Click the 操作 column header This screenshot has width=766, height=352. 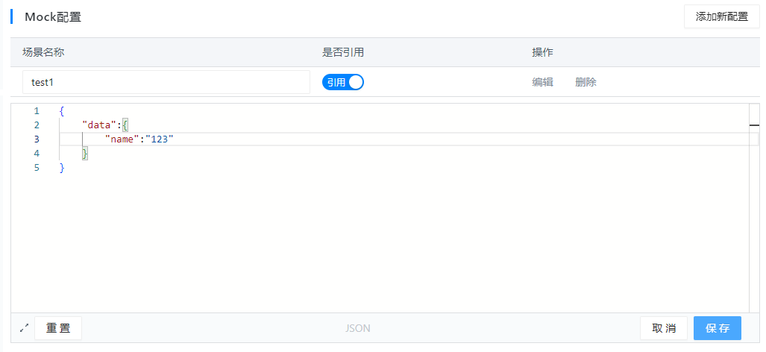click(542, 52)
